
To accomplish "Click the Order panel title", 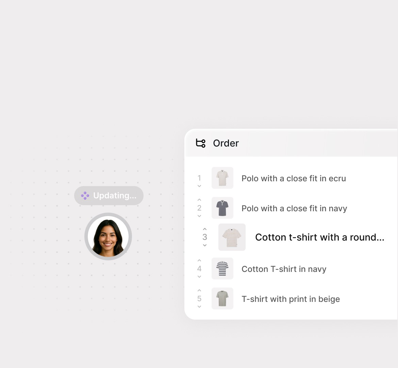I will pyautogui.click(x=226, y=143).
